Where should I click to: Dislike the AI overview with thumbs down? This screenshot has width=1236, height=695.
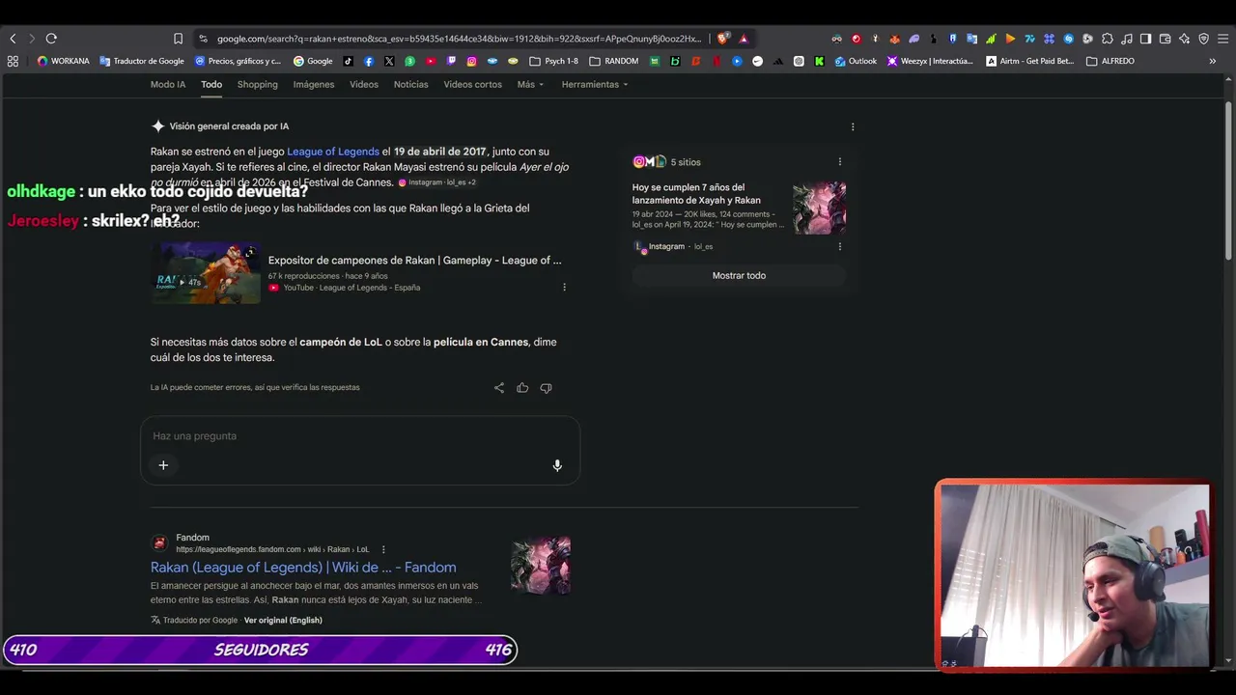click(x=546, y=388)
